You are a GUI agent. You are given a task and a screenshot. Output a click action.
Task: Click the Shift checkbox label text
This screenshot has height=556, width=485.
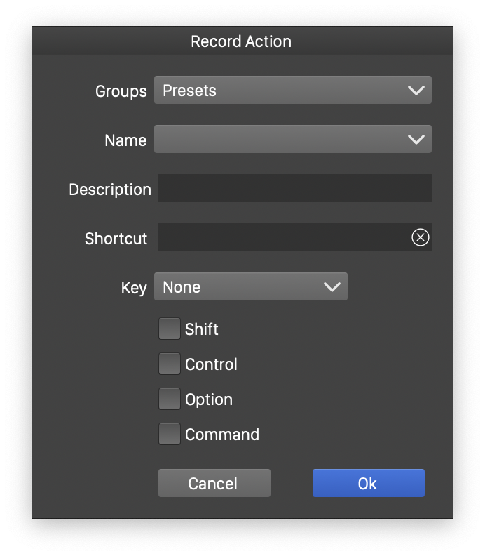point(202,329)
